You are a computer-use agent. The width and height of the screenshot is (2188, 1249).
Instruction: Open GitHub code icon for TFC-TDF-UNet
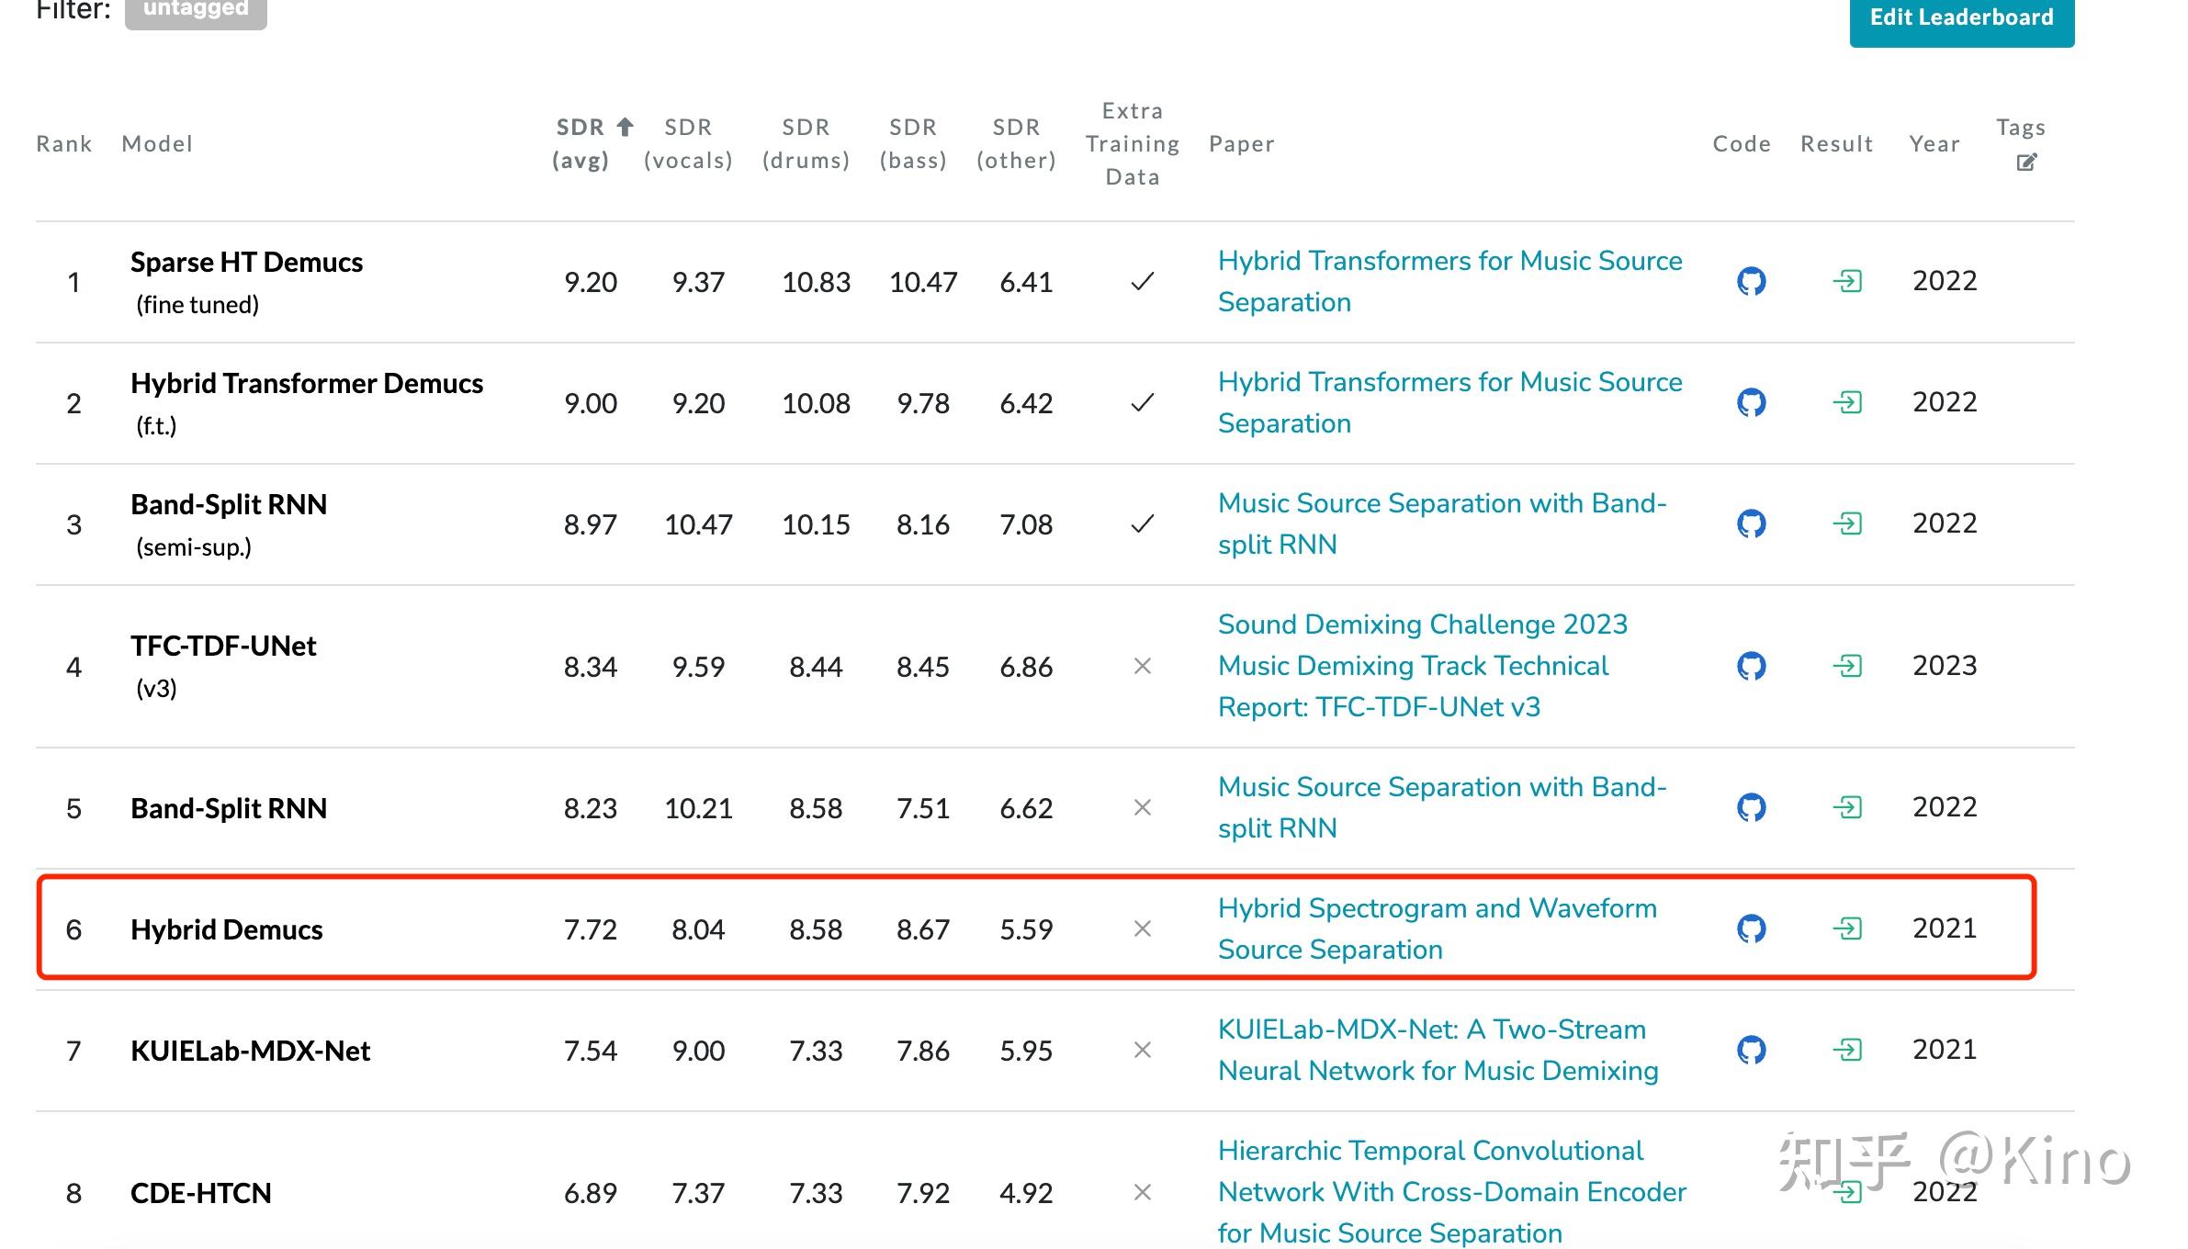pos(1751,666)
